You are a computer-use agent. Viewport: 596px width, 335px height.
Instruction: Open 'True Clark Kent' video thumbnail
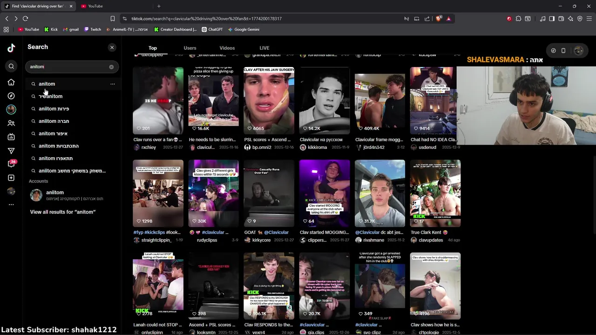[x=435, y=193]
